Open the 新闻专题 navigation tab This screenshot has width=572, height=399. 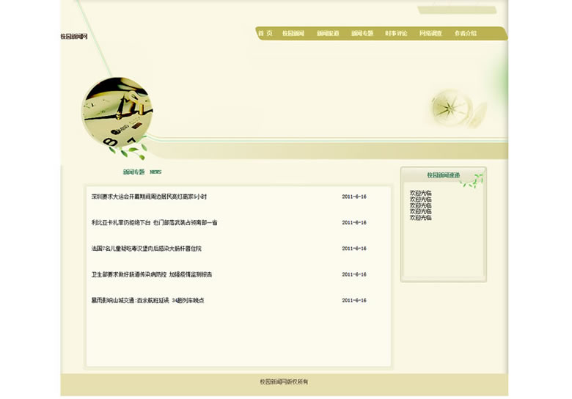point(362,34)
